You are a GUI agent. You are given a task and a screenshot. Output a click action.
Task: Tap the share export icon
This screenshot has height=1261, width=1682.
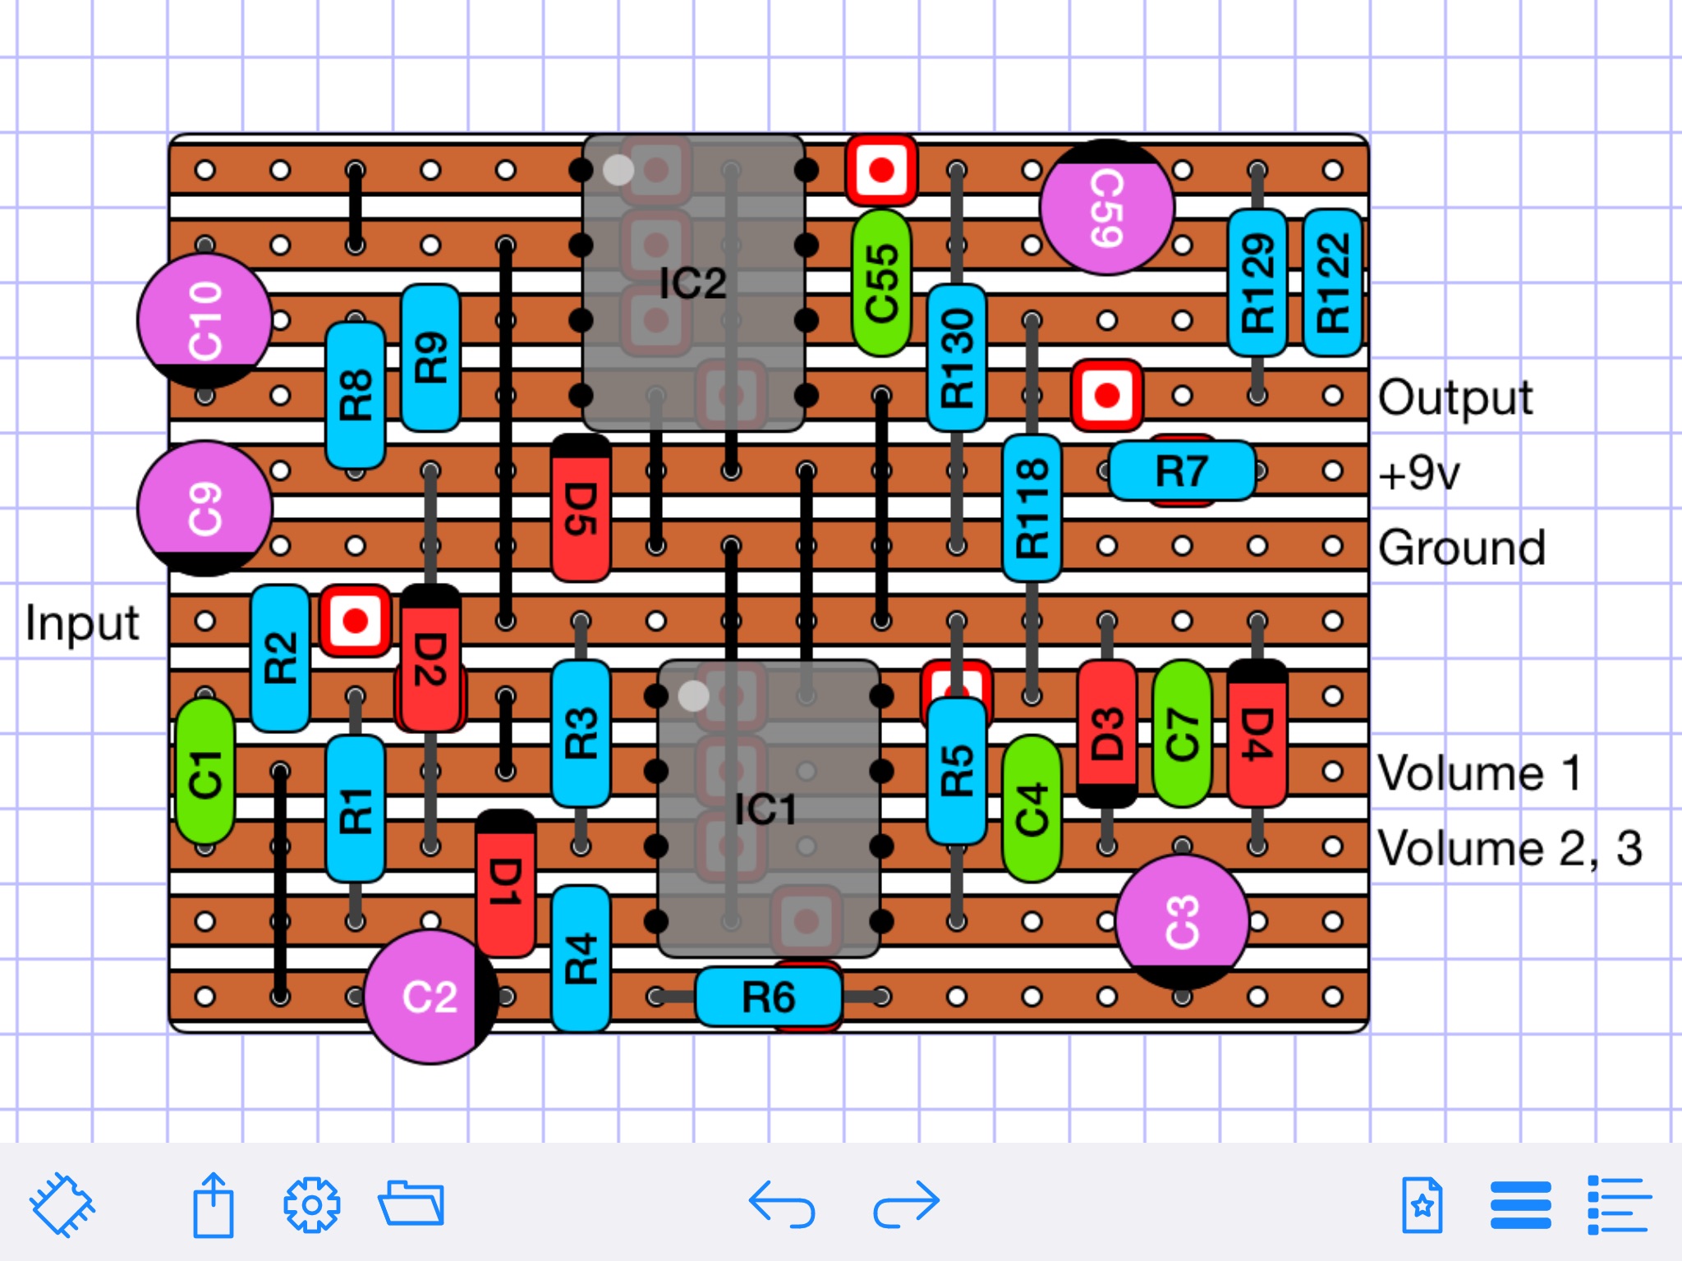(214, 1204)
